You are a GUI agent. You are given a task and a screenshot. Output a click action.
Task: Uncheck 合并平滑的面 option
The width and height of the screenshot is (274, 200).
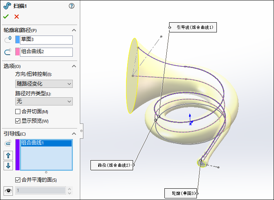click(18, 180)
